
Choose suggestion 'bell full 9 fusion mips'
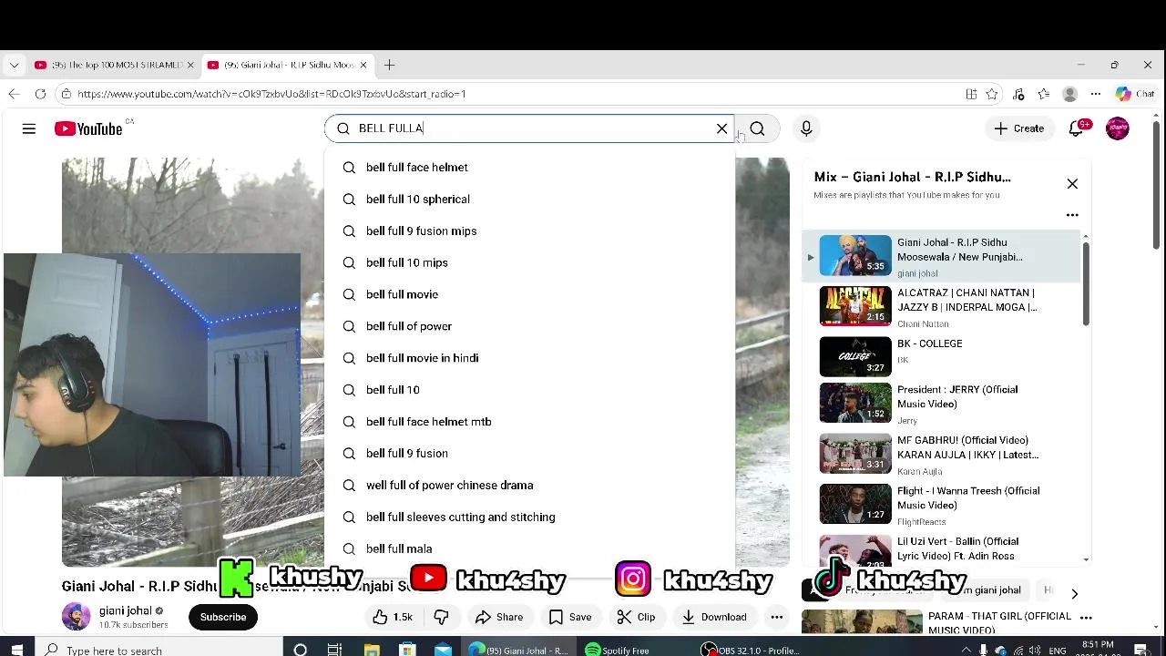[x=529, y=231]
